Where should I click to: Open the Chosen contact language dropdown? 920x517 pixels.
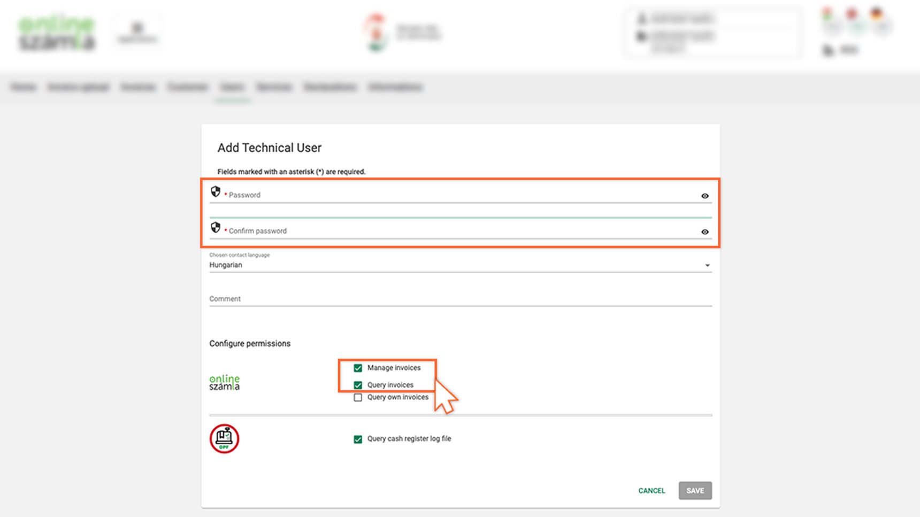tap(461, 265)
